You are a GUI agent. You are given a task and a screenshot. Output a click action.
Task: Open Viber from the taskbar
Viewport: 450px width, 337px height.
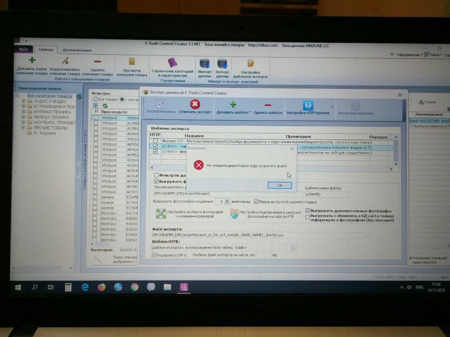[x=151, y=287]
